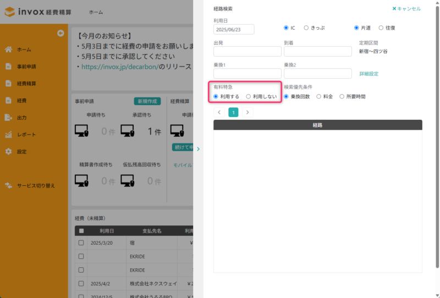Click the panel expand chevron beside route search

(199, 149)
